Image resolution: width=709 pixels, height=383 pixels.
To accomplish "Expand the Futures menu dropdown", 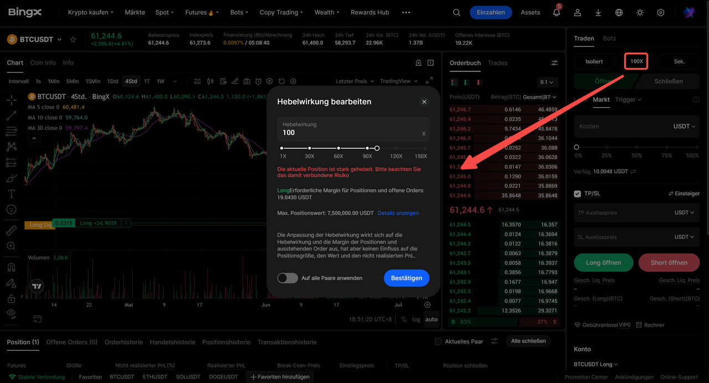I will point(202,12).
